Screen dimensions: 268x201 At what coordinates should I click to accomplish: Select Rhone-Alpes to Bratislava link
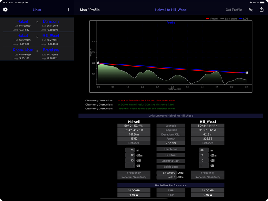coord(37,53)
